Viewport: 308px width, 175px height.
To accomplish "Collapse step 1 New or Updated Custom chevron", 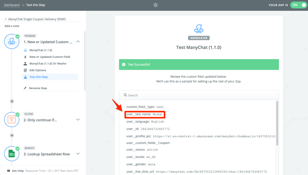I will pyautogui.click(x=78, y=41).
